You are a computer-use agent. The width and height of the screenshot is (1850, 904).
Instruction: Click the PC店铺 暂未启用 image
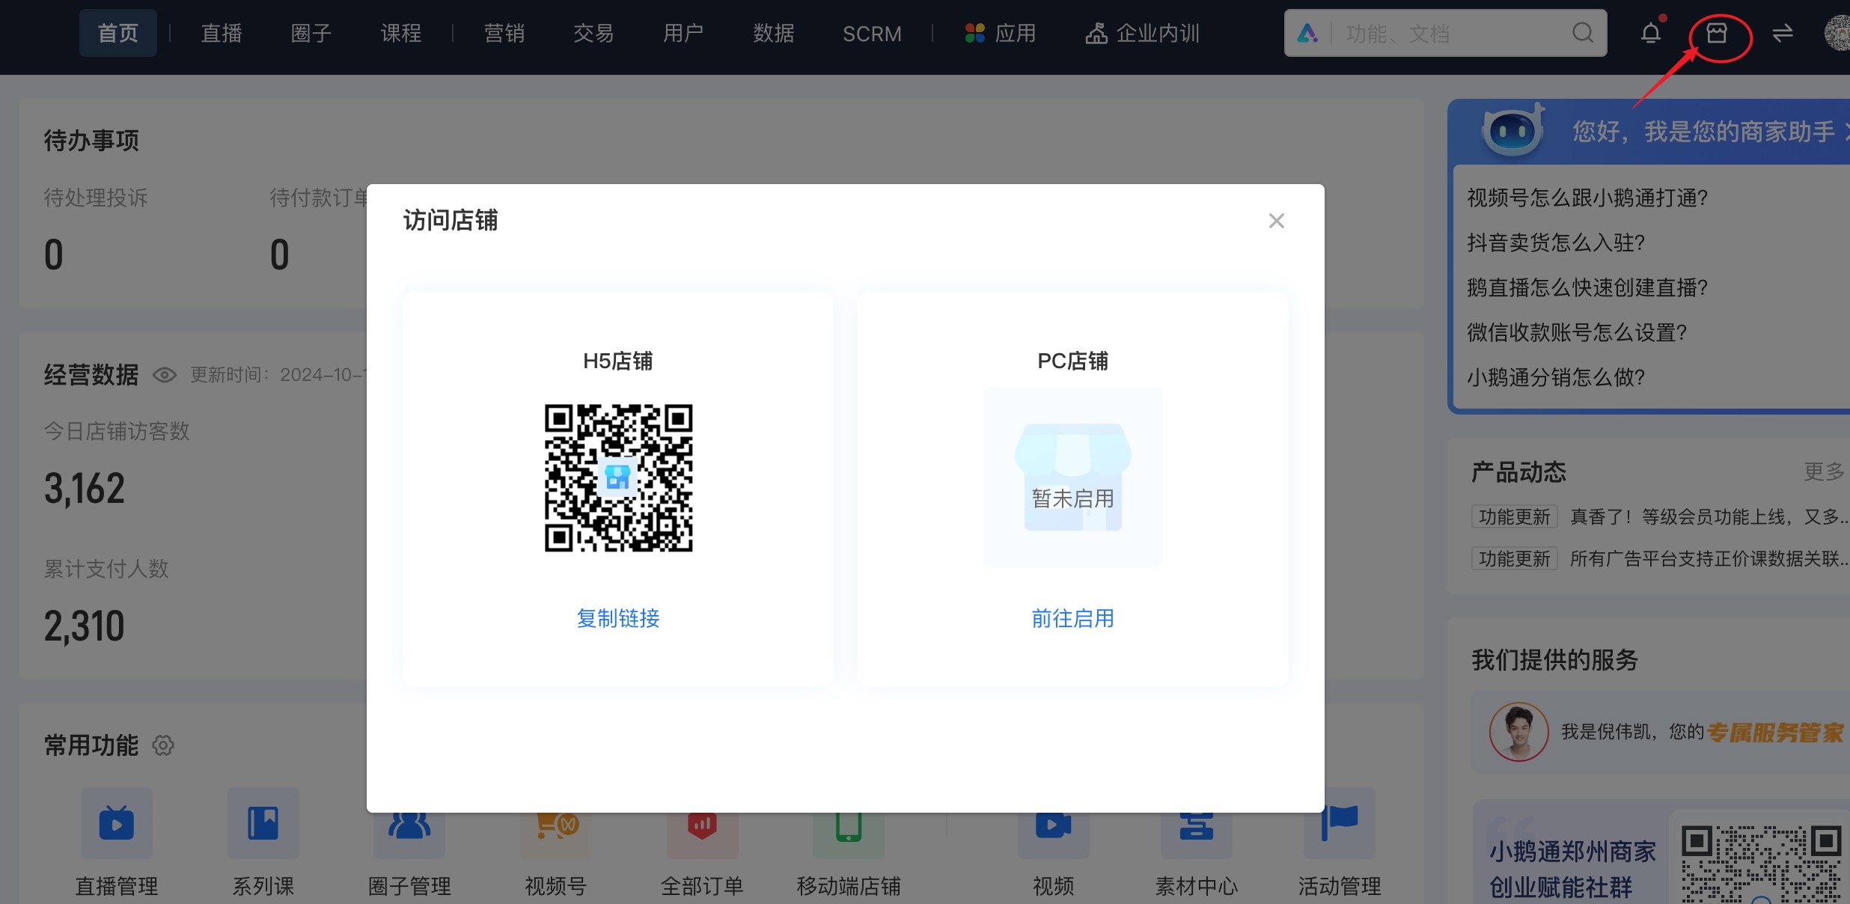click(x=1072, y=477)
